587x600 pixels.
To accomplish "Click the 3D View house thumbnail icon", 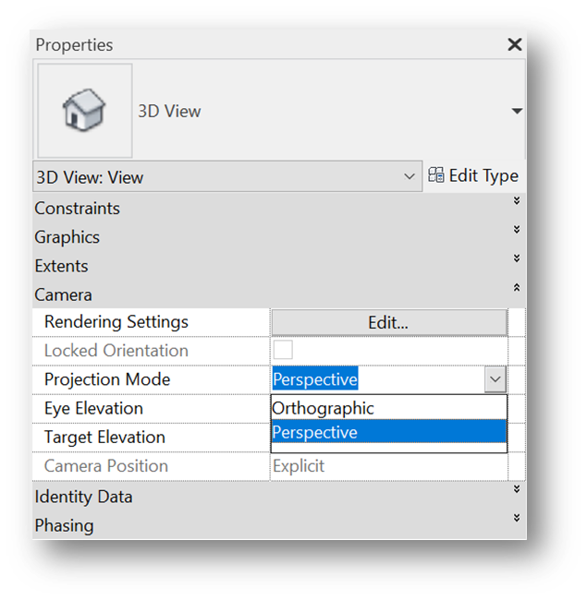I will click(x=84, y=111).
